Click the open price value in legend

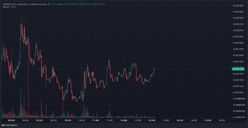click(53, 4)
